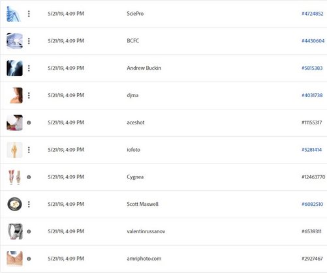Click info icon in amriphoto.com row
This screenshot has width=327, height=273.
[29, 259]
